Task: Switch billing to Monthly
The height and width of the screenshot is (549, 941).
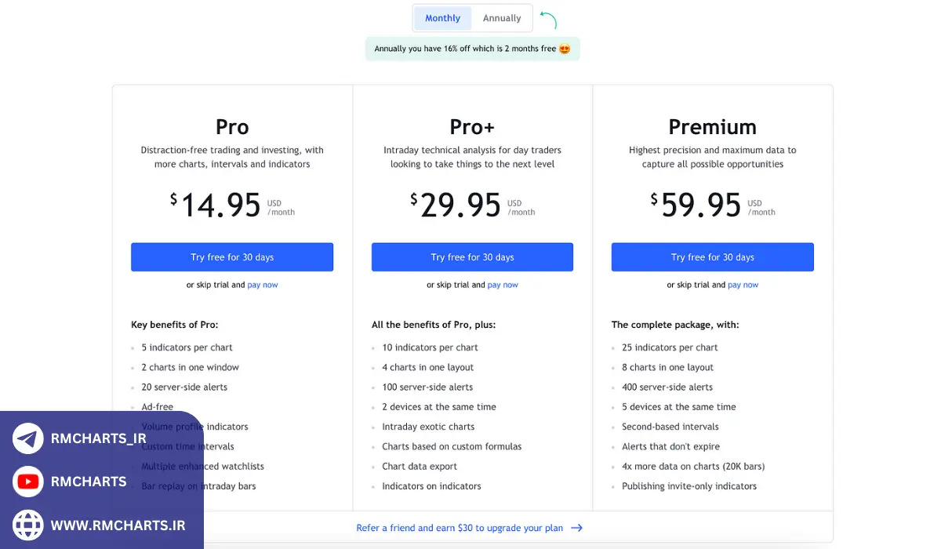Action: point(442,18)
